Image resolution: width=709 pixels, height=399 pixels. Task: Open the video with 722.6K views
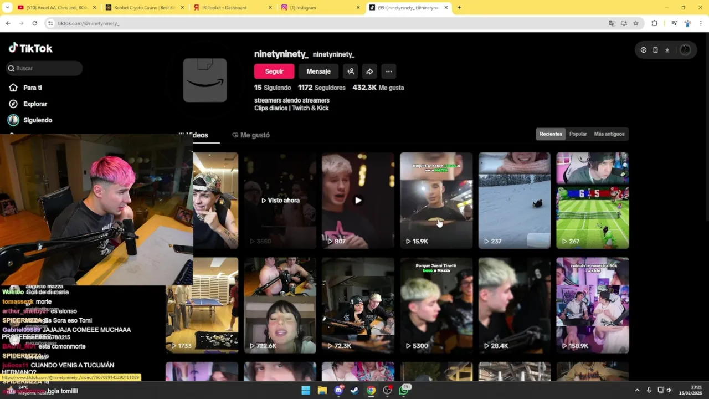pos(280,305)
